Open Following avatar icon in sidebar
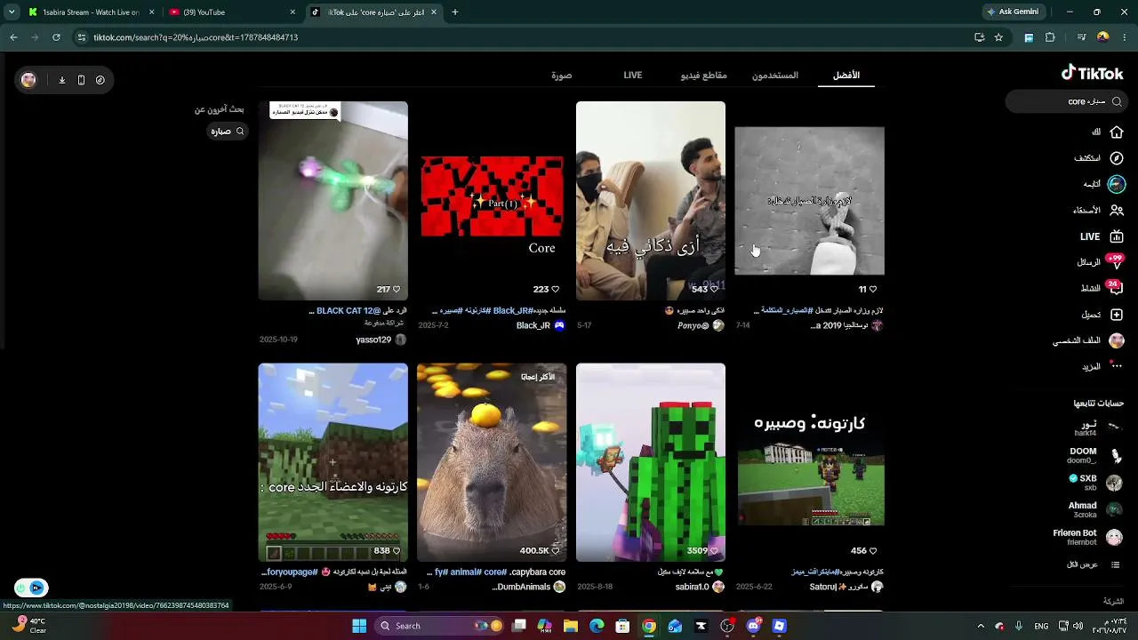This screenshot has height=640, width=1138. click(1117, 184)
